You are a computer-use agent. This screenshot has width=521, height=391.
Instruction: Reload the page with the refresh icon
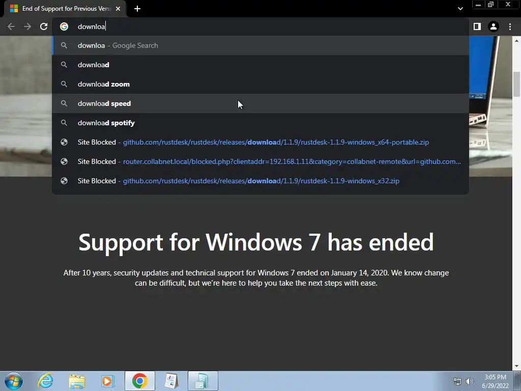coord(44,26)
